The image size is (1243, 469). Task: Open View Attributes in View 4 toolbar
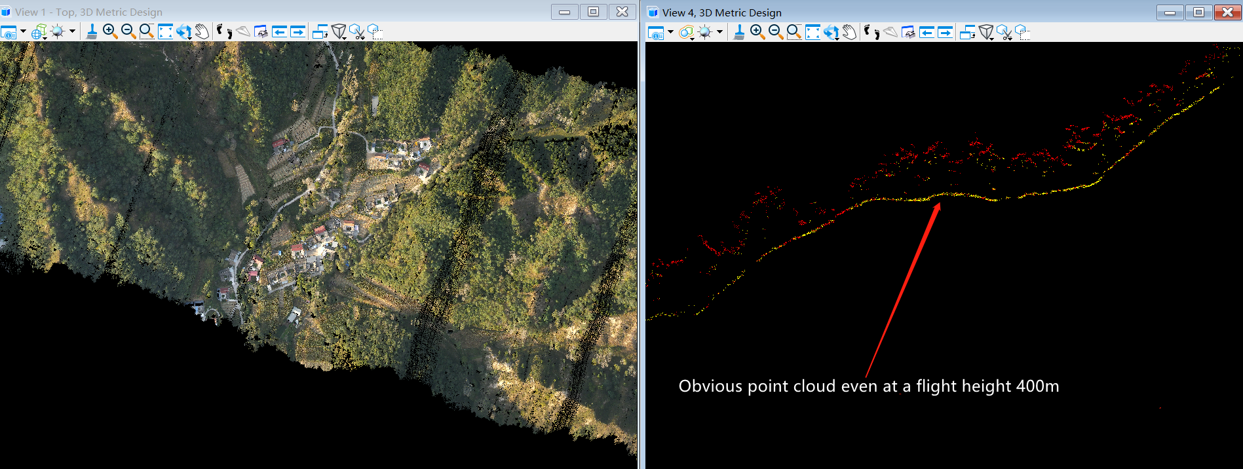(656, 32)
